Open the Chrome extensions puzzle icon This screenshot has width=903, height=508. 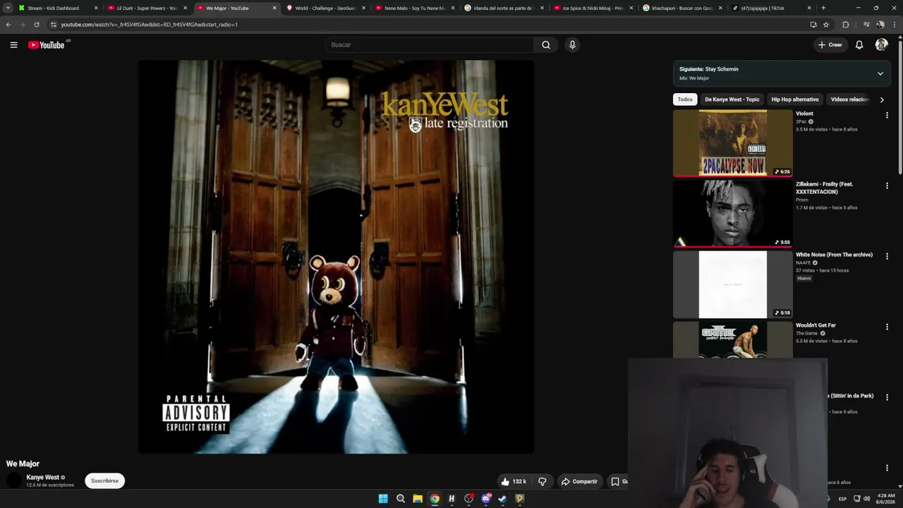846,24
